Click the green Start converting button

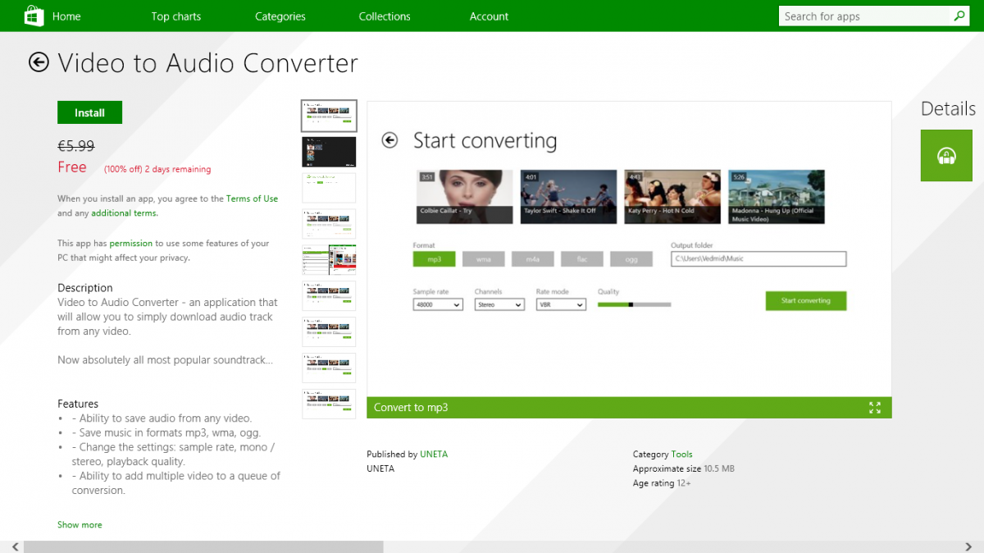pos(805,301)
